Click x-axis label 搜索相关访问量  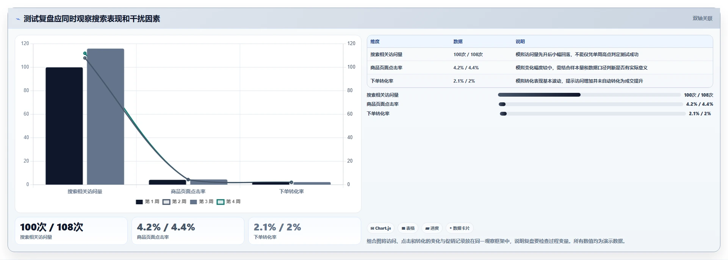[x=85, y=191]
